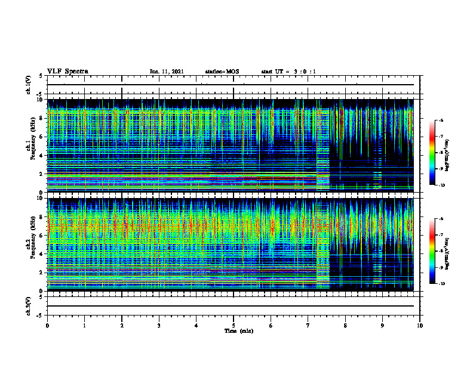The width and height of the screenshot is (473, 365).
Task: Click the ch.2 'Frequency (kHz)' axis label
Action: coord(33,237)
